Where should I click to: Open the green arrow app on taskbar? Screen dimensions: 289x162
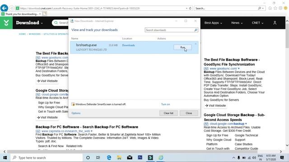tap(150, 157)
